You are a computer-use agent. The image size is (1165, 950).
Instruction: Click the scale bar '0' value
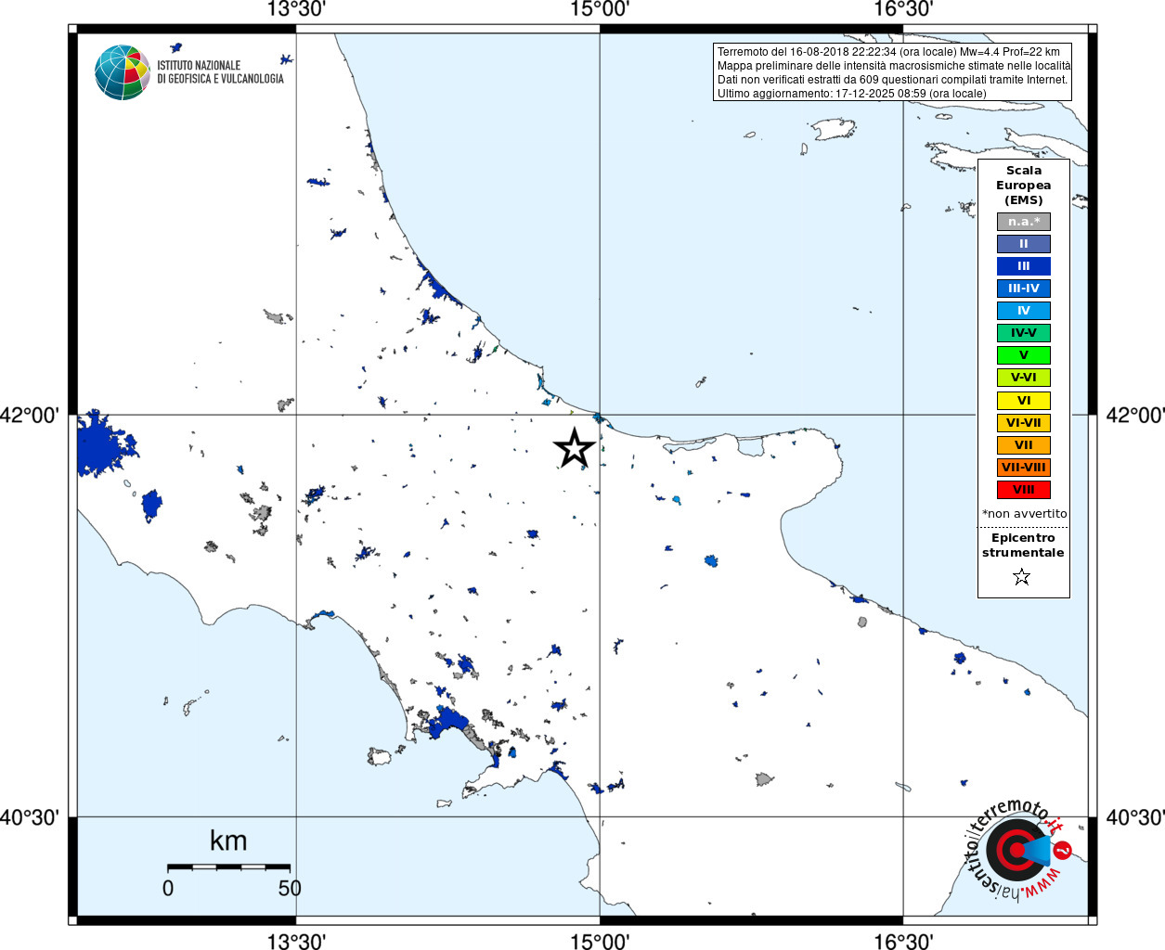(x=168, y=888)
